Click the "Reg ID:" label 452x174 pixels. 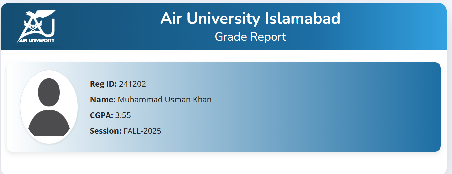(x=103, y=84)
